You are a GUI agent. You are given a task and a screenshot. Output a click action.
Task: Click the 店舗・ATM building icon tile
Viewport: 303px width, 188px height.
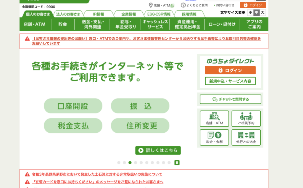pyautogui.click(x=214, y=118)
